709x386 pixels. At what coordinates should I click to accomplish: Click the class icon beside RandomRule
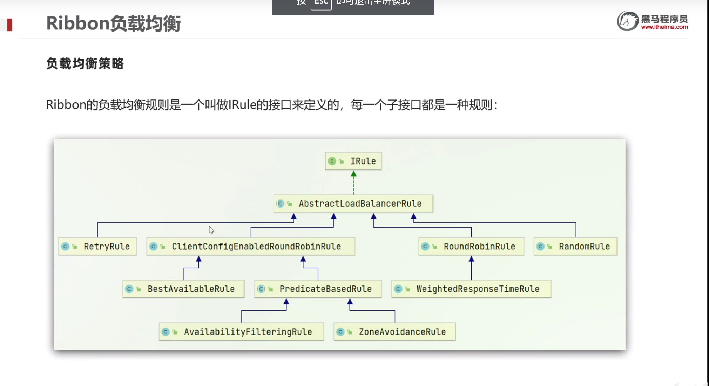(540, 247)
